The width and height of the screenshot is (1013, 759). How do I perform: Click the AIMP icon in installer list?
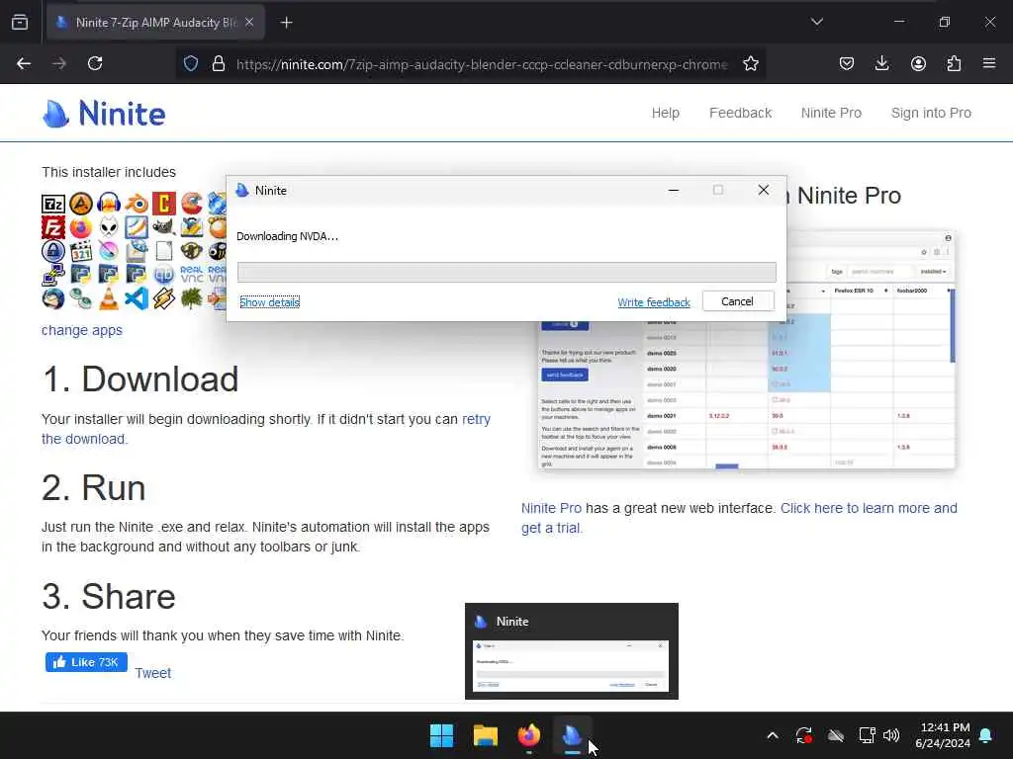81,204
